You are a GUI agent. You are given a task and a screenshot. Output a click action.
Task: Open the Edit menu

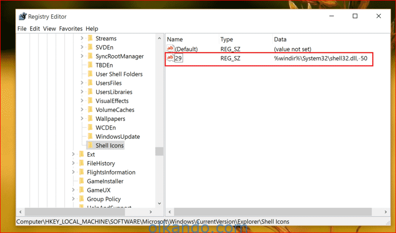click(35, 29)
